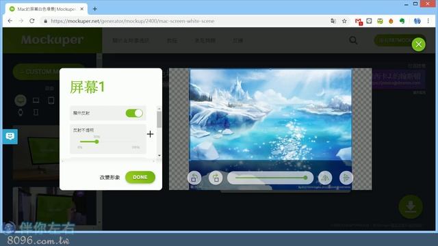Select the Mockuper browser tab
The width and height of the screenshot is (438, 246).
coord(47,9)
